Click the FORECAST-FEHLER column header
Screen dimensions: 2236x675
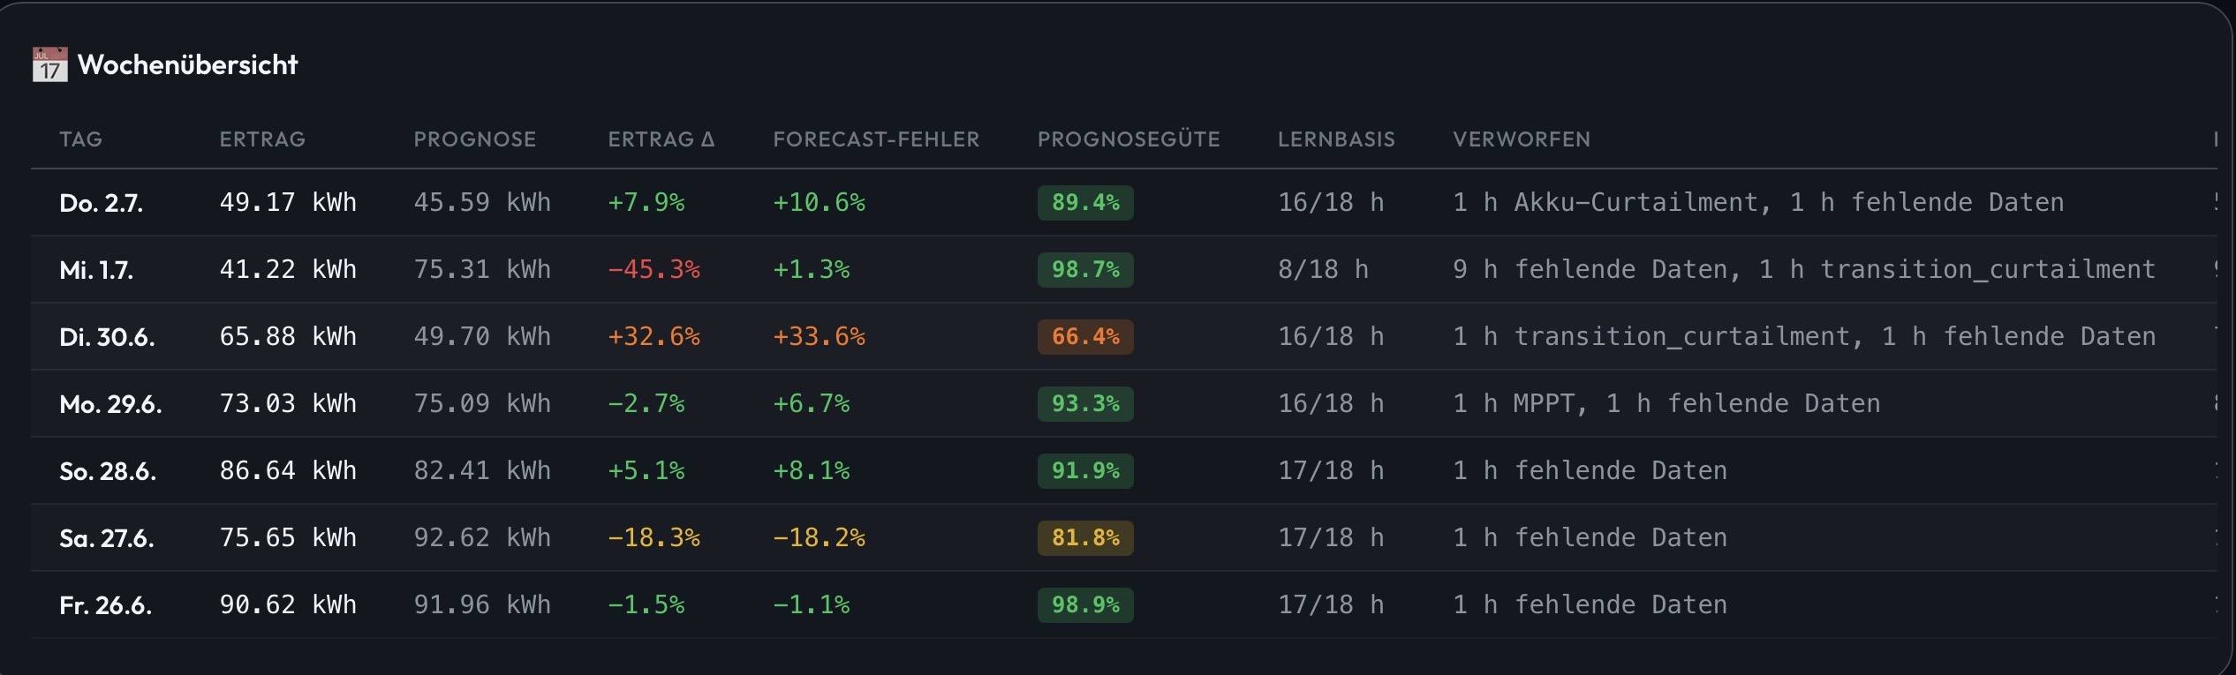pos(876,139)
